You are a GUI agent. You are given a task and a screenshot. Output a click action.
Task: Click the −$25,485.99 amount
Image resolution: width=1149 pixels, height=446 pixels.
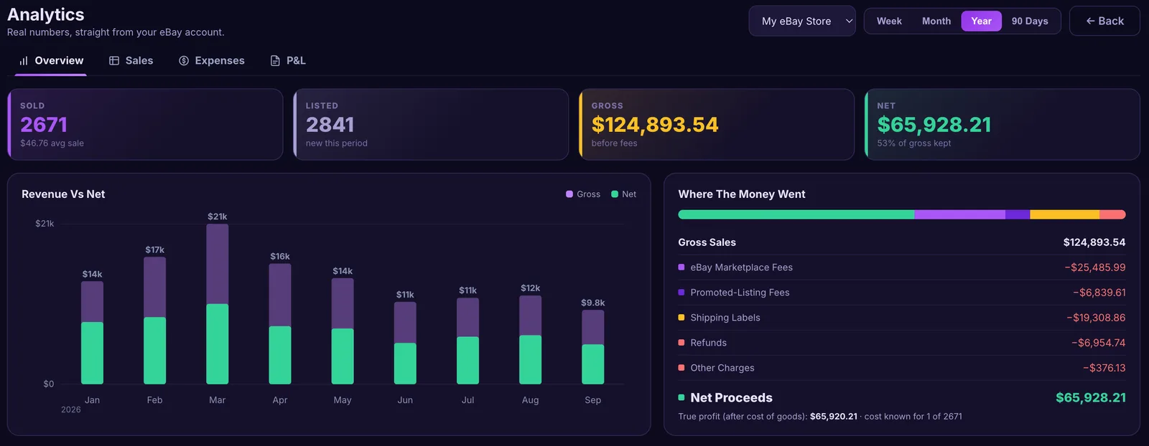1095,267
